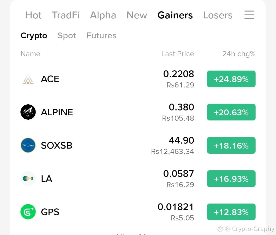Tap the LA coin logo
Viewport: 276px width, 235px height.
tap(28, 178)
